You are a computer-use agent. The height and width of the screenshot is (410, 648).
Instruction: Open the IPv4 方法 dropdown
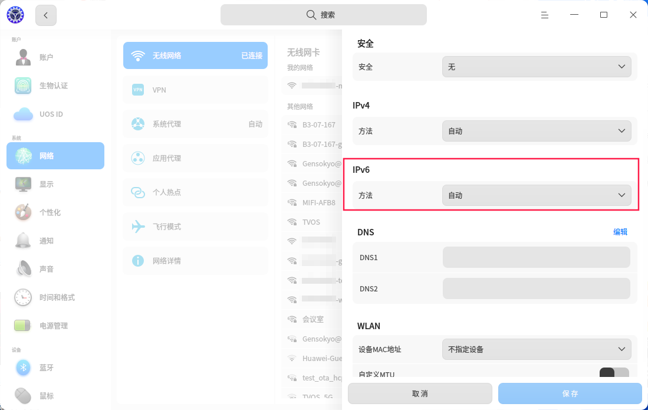[x=537, y=131]
